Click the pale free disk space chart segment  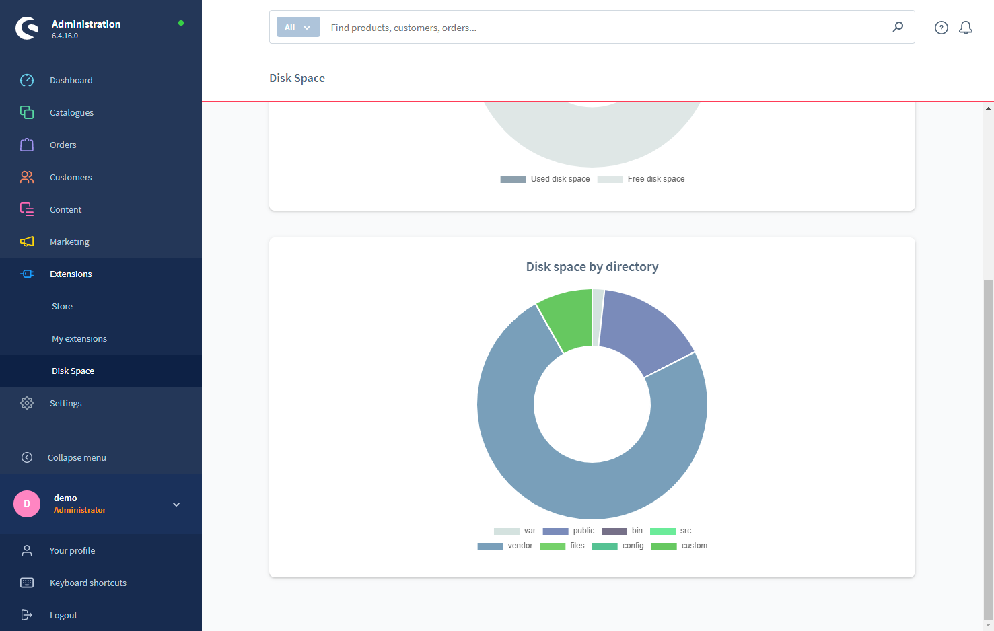(x=592, y=138)
